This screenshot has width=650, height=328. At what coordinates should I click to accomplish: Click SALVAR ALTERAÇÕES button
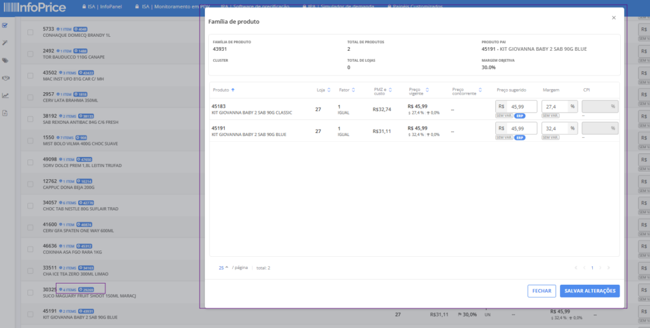click(590, 291)
